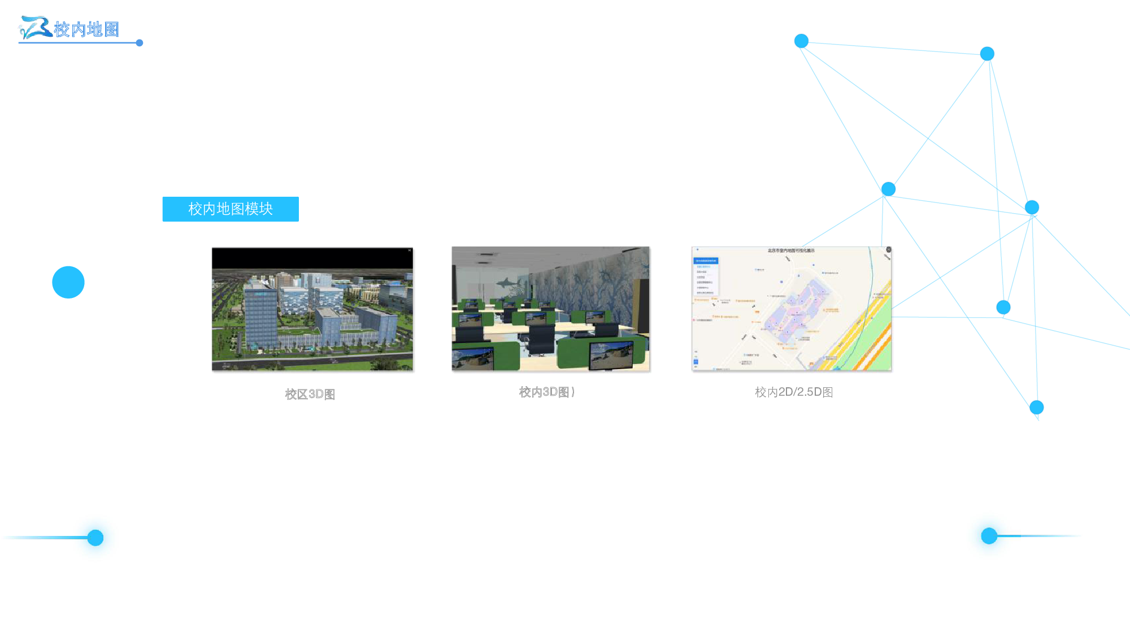This screenshot has height=636, width=1130.
Task: Click the 校内3D图 caption
Action: (x=547, y=392)
